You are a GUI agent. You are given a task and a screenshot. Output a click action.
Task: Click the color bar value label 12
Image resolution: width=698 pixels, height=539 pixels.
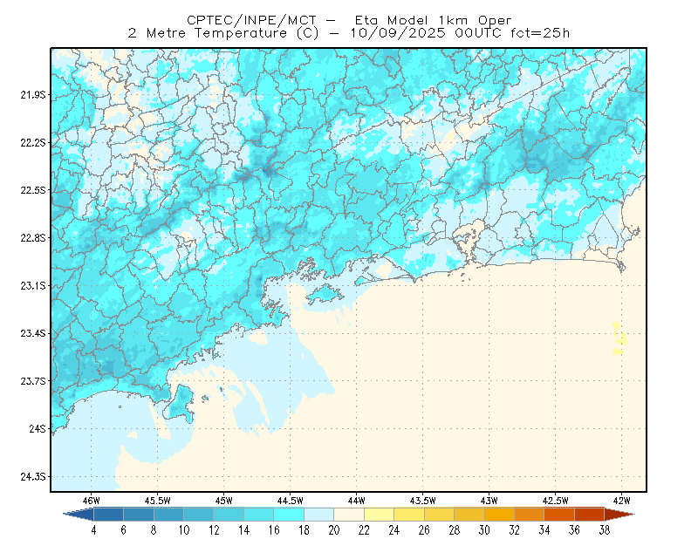click(214, 530)
